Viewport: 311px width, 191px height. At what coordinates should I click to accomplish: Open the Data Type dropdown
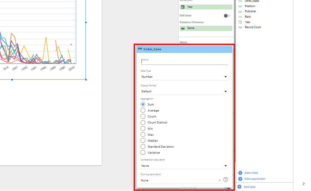(x=184, y=77)
